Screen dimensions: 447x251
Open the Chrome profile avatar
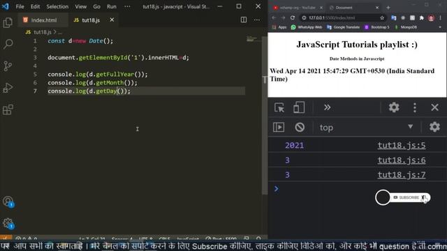click(431, 18)
